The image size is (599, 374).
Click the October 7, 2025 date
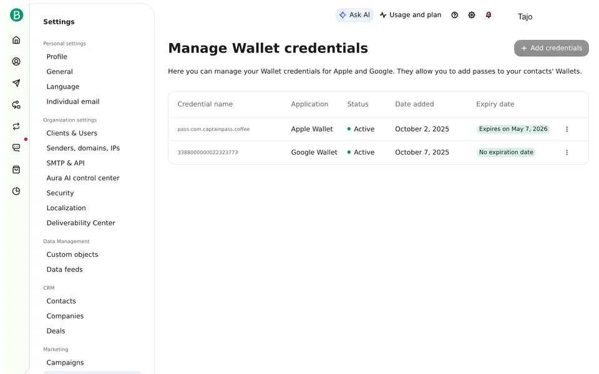[x=422, y=152]
